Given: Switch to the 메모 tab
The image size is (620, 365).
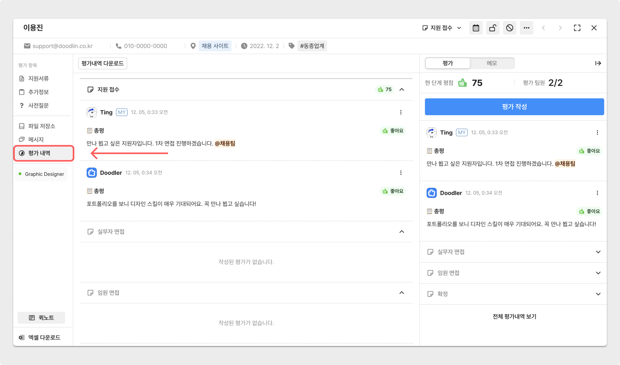Looking at the screenshot, I should tap(492, 63).
